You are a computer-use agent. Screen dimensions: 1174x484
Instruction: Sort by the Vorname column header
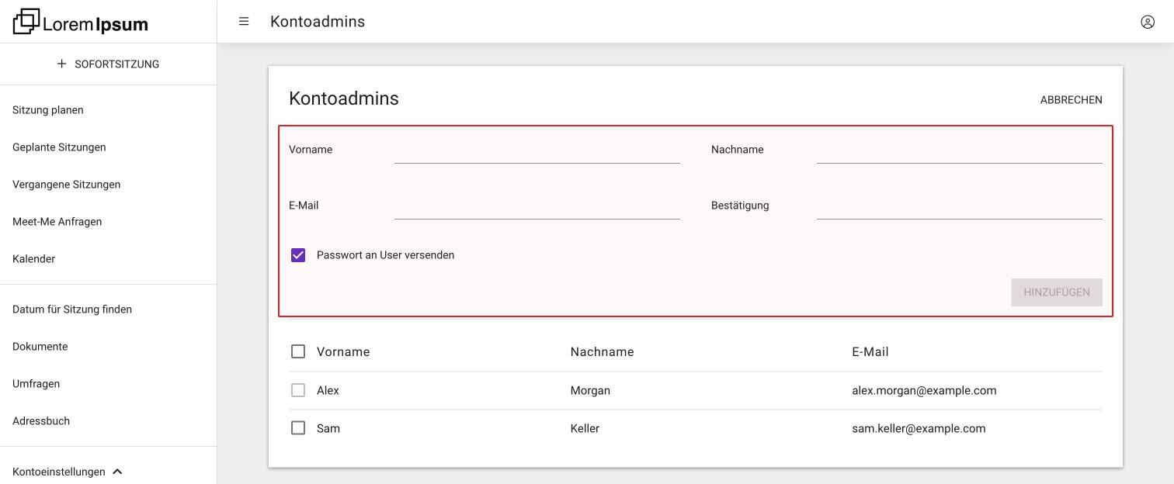coord(343,352)
